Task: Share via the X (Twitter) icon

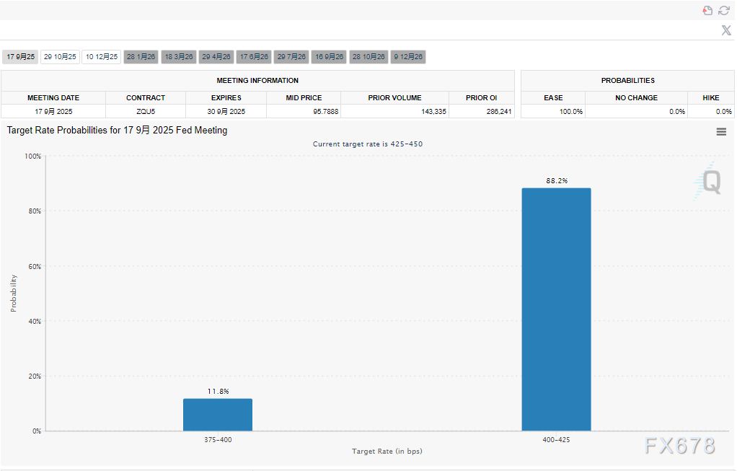Action: pyautogui.click(x=726, y=30)
